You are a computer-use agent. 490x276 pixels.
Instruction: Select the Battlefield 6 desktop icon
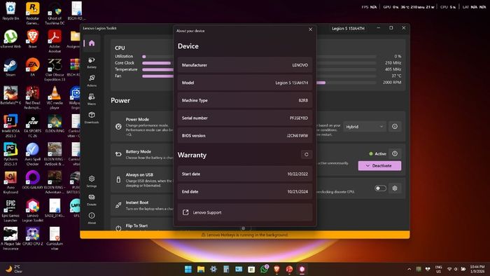click(x=10, y=96)
